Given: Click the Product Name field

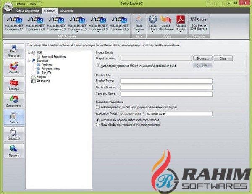Looking at the screenshot, I should 166,81.
